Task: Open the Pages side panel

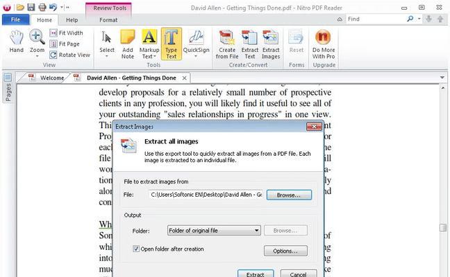Action: point(8,89)
